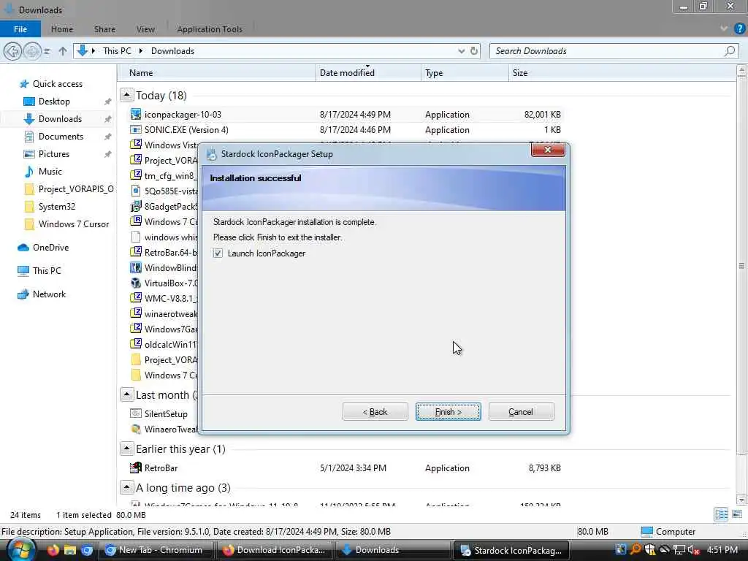
Task: Open the Windows Start orb
Action: coord(20,550)
